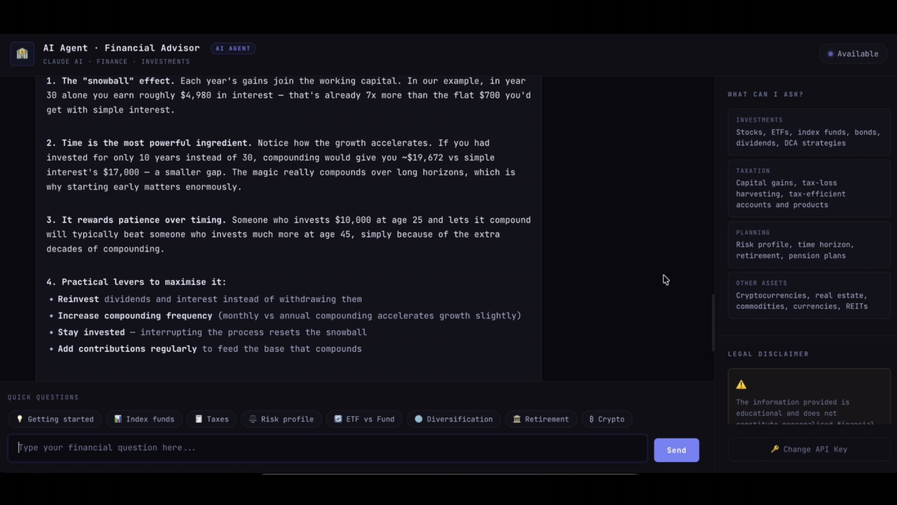Click the bank icon on Retirement chip
The width and height of the screenshot is (897, 505).
[517, 419]
